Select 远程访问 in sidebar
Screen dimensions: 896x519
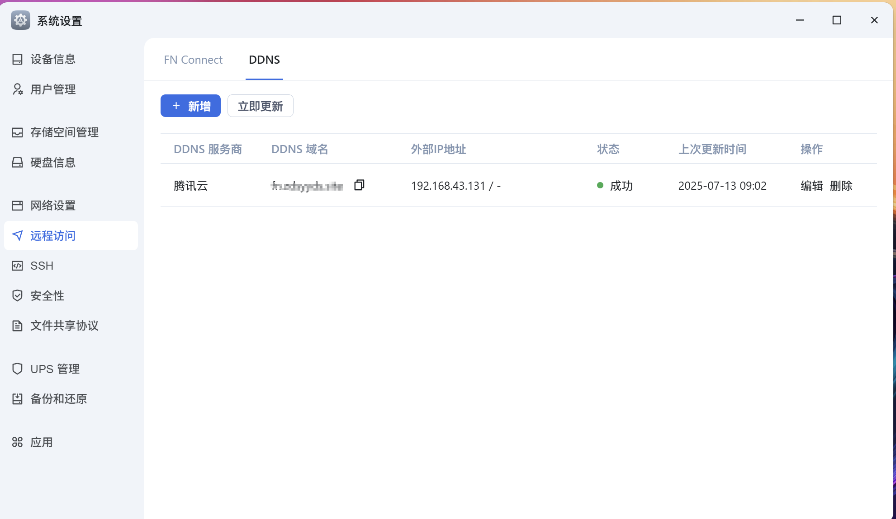click(x=71, y=236)
